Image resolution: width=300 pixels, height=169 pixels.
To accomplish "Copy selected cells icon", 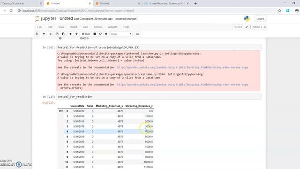I will 57,34.
